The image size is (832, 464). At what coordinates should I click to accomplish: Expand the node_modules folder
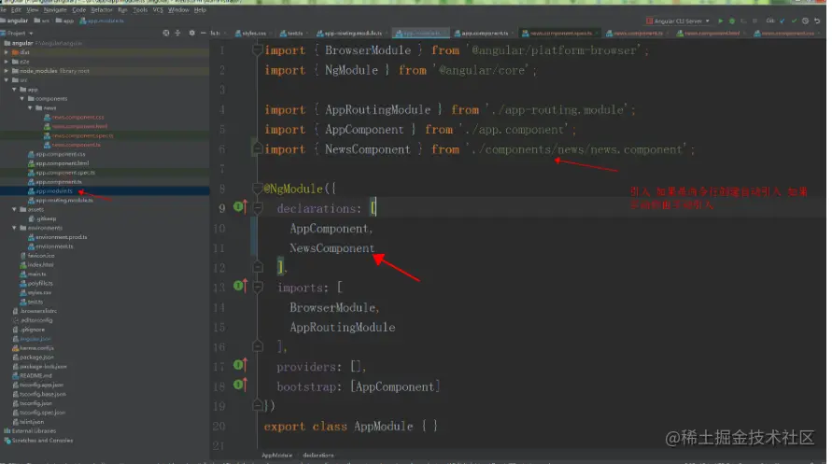[7, 71]
